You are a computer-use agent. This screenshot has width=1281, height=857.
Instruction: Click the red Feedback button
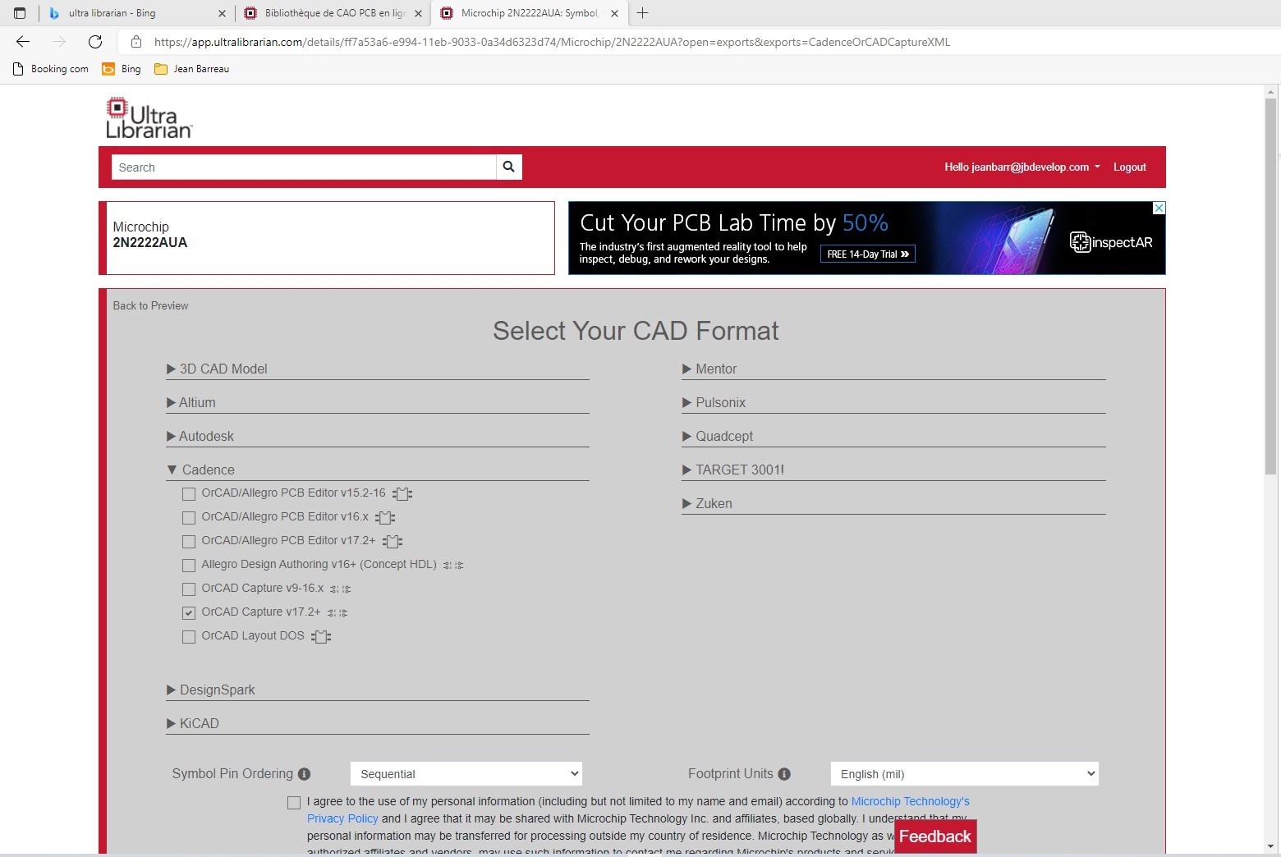point(934,836)
